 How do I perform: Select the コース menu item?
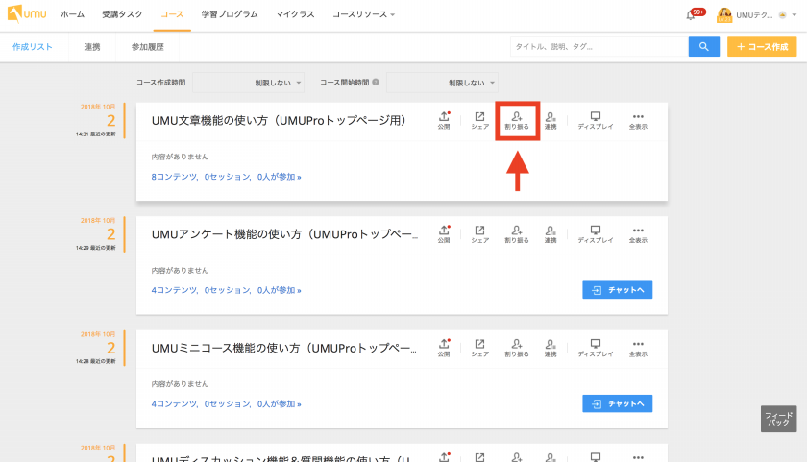[172, 14]
